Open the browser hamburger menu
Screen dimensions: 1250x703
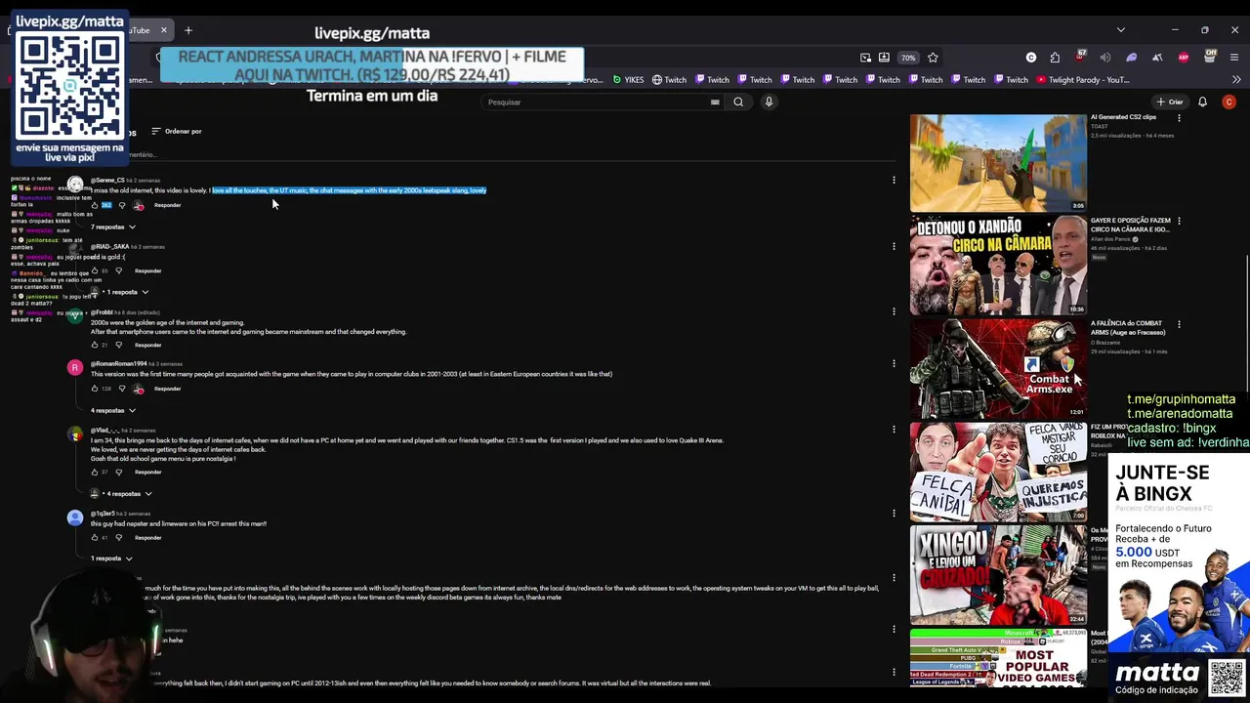[1234, 58]
